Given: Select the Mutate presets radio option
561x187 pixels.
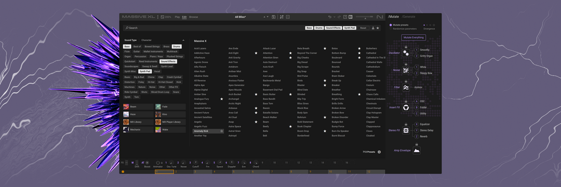Looking at the screenshot, I should (x=391, y=25).
